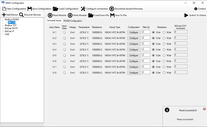Select the Modbus RS485 tree node
Screen dimensions: 207x127
point(12,20)
